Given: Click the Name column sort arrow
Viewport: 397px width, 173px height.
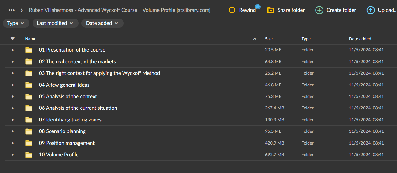Looking at the screenshot, I should point(254,39).
